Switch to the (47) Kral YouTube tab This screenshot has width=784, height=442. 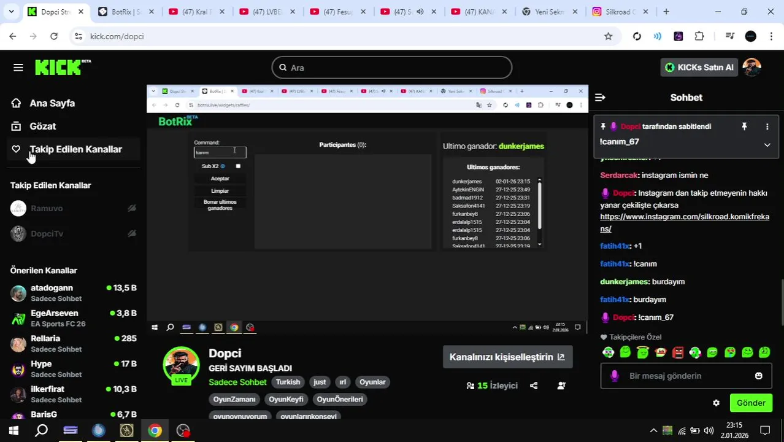coord(198,12)
